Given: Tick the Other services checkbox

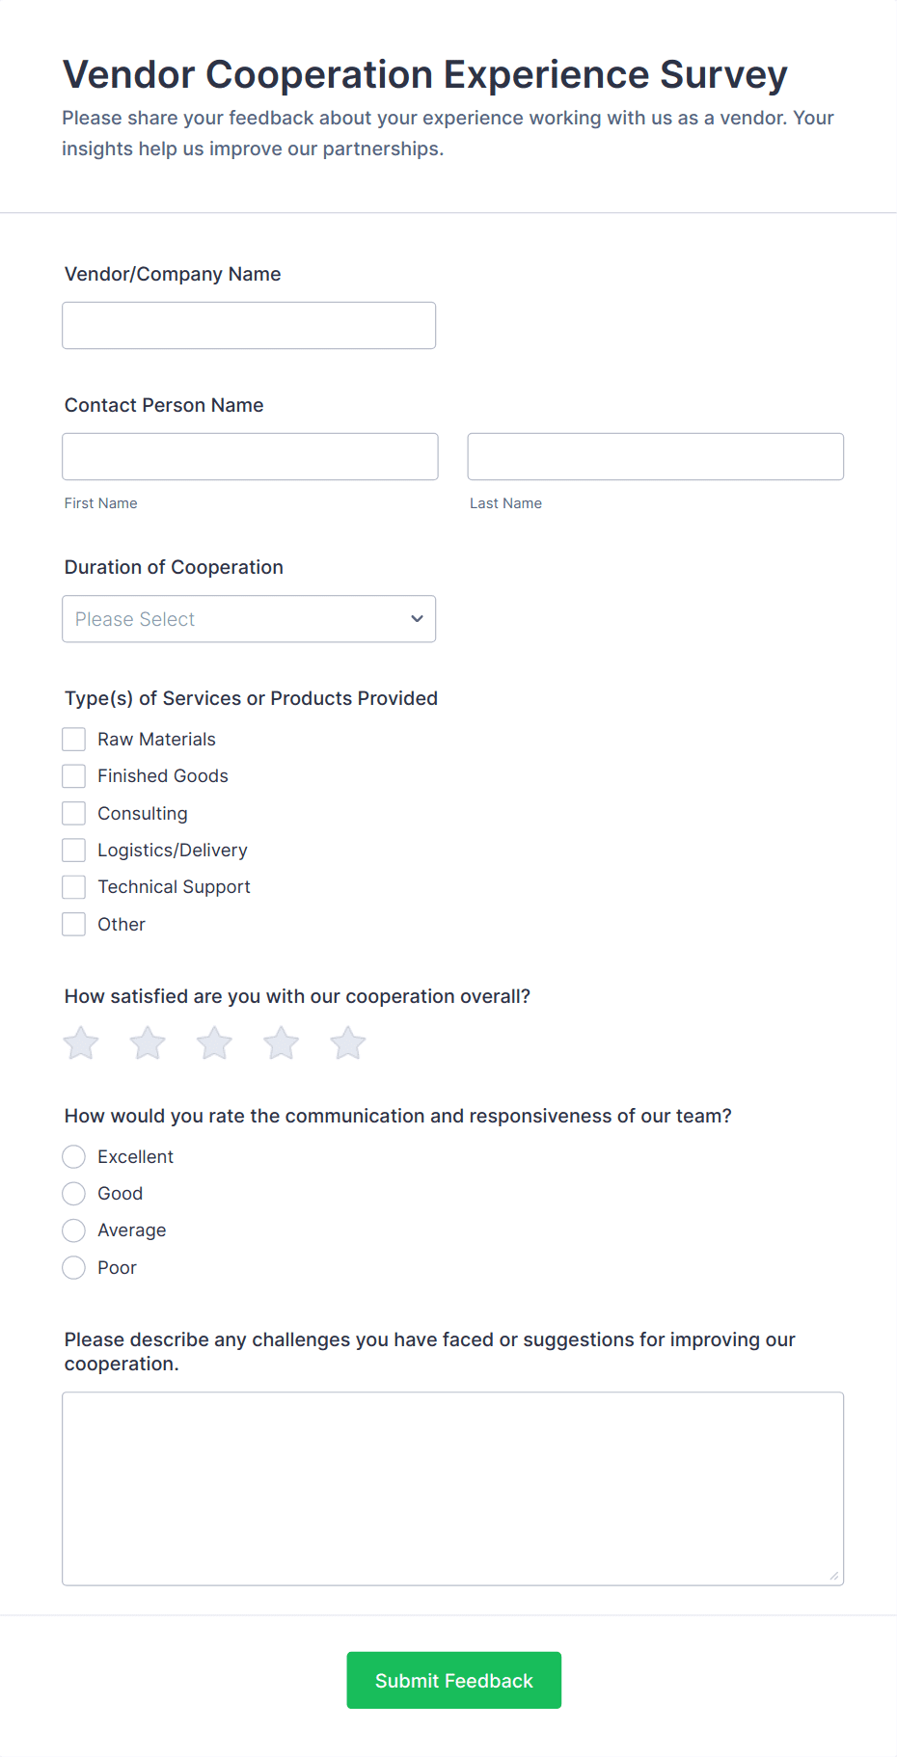Looking at the screenshot, I should click(74, 925).
